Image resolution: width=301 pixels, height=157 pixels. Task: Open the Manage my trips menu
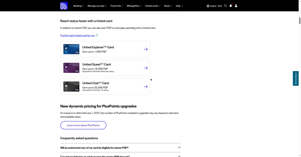click(x=97, y=6)
